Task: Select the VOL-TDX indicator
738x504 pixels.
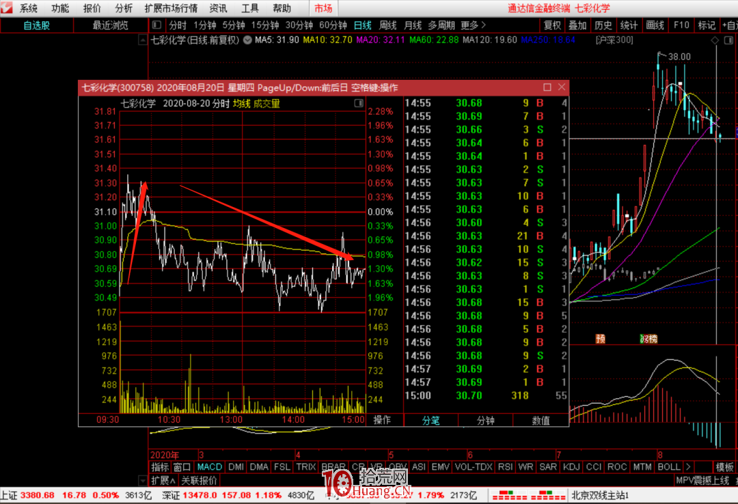Action: pos(474,467)
